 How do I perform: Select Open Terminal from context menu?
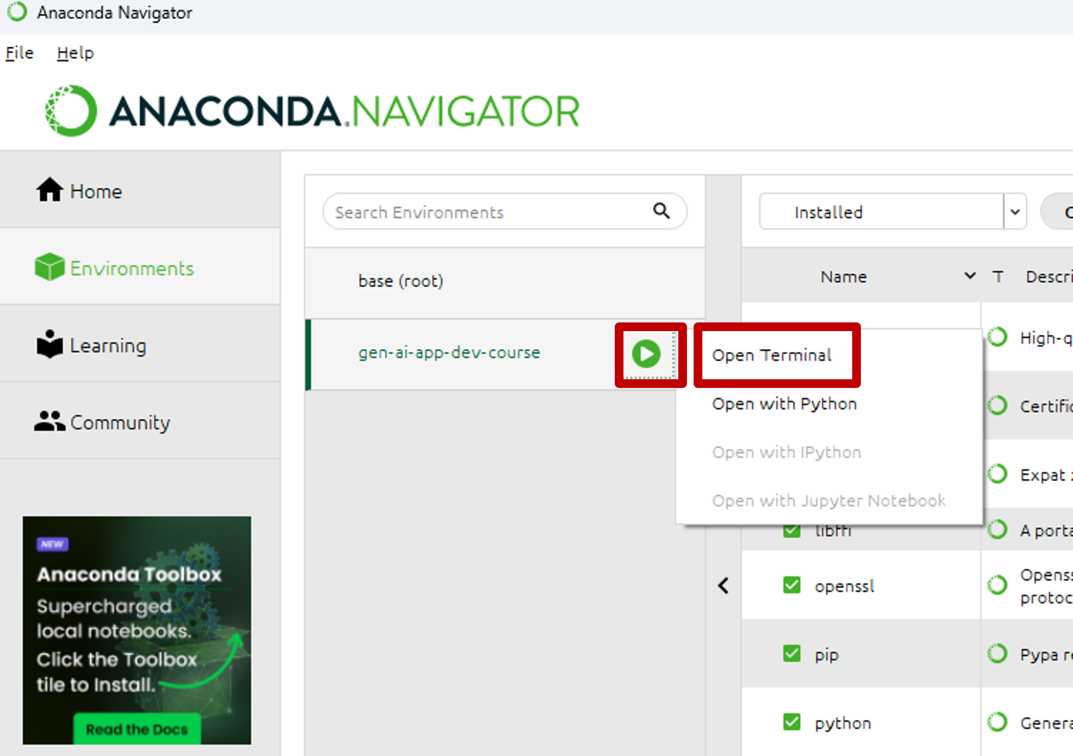point(771,354)
